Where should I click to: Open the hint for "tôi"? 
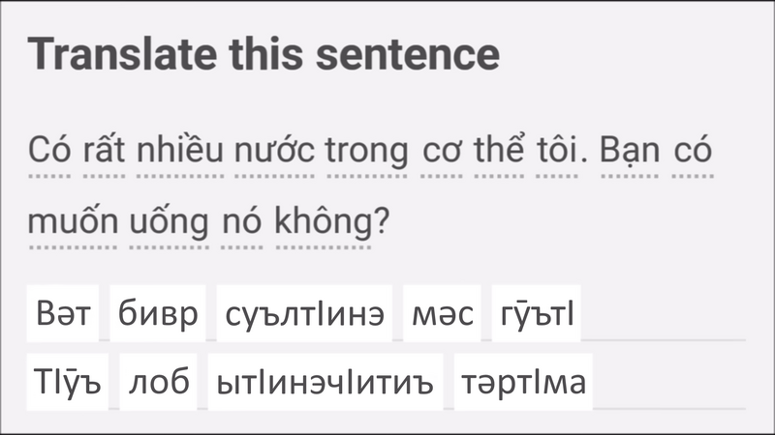pyautogui.click(x=558, y=153)
